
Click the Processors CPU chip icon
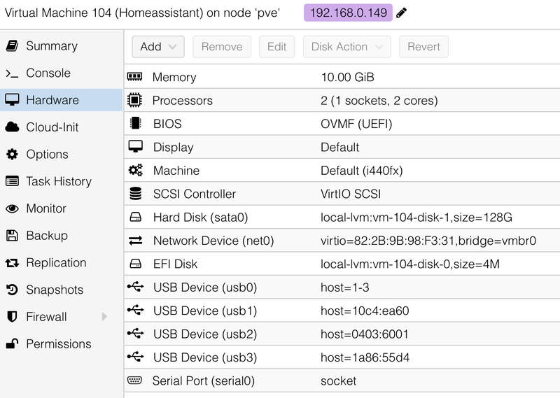point(135,101)
